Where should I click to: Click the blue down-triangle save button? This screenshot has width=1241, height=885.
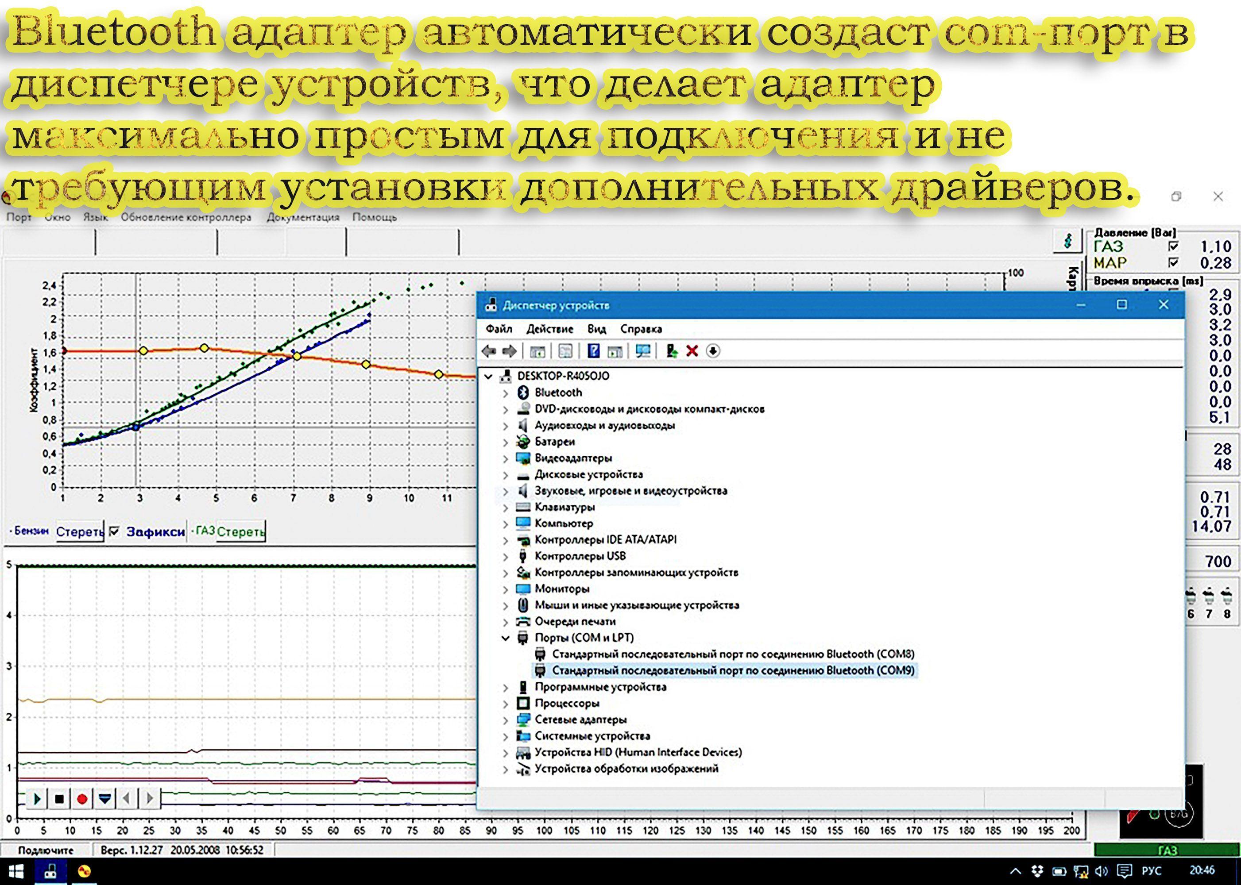(x=104, y=799)
